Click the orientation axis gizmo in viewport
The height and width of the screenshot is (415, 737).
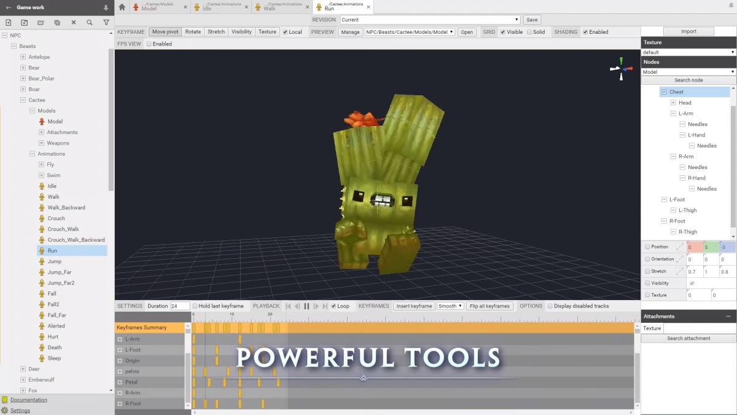pos(621,69)
